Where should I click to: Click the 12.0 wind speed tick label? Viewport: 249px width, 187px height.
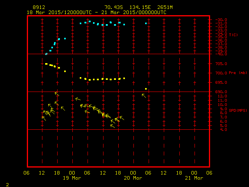(x=223, y=96)
